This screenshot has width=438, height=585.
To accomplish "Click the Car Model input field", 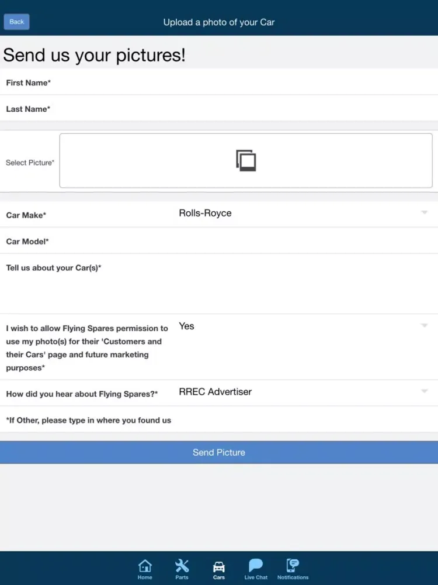I will point(219,240).
